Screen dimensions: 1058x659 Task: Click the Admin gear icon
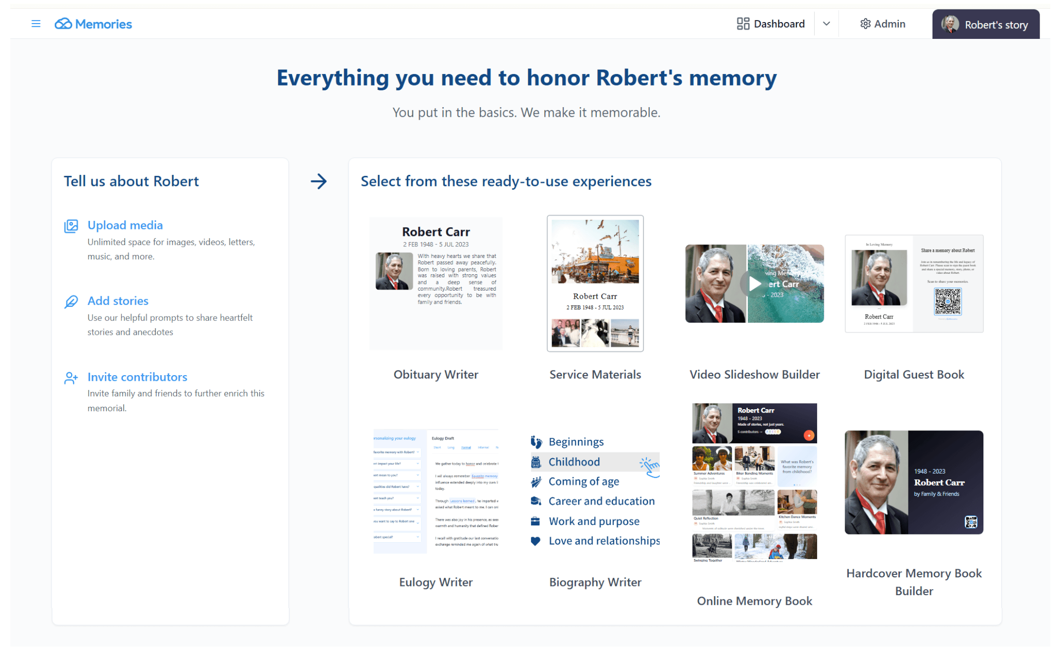(865, 24)
